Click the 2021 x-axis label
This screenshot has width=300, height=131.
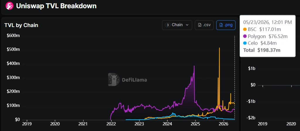pyautogui.click(x=83, y=124)
